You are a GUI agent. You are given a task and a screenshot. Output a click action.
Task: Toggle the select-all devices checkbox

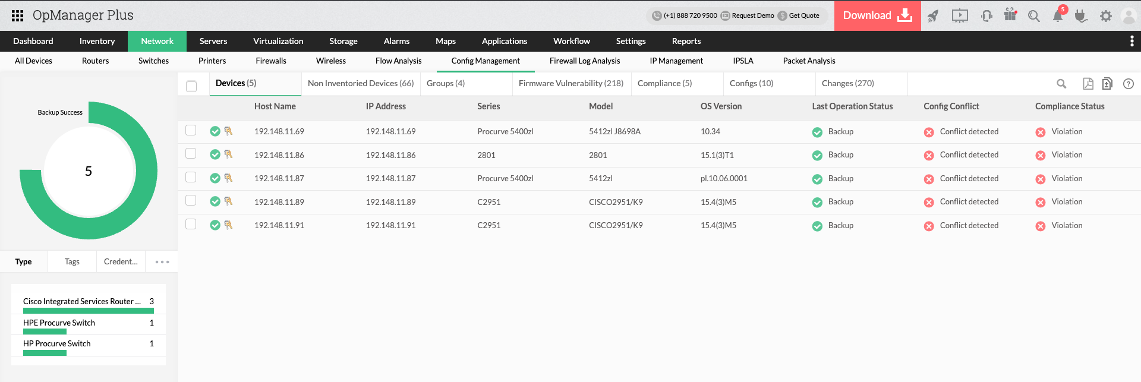coord(191,86)
